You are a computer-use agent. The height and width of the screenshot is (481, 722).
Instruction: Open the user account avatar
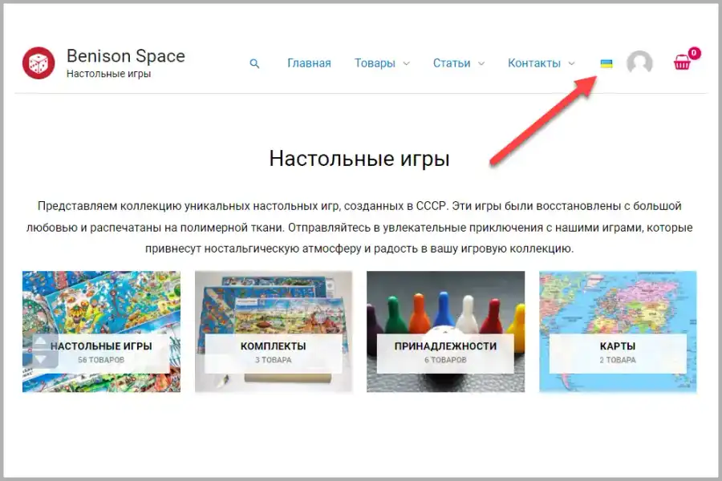pos(639,63)
